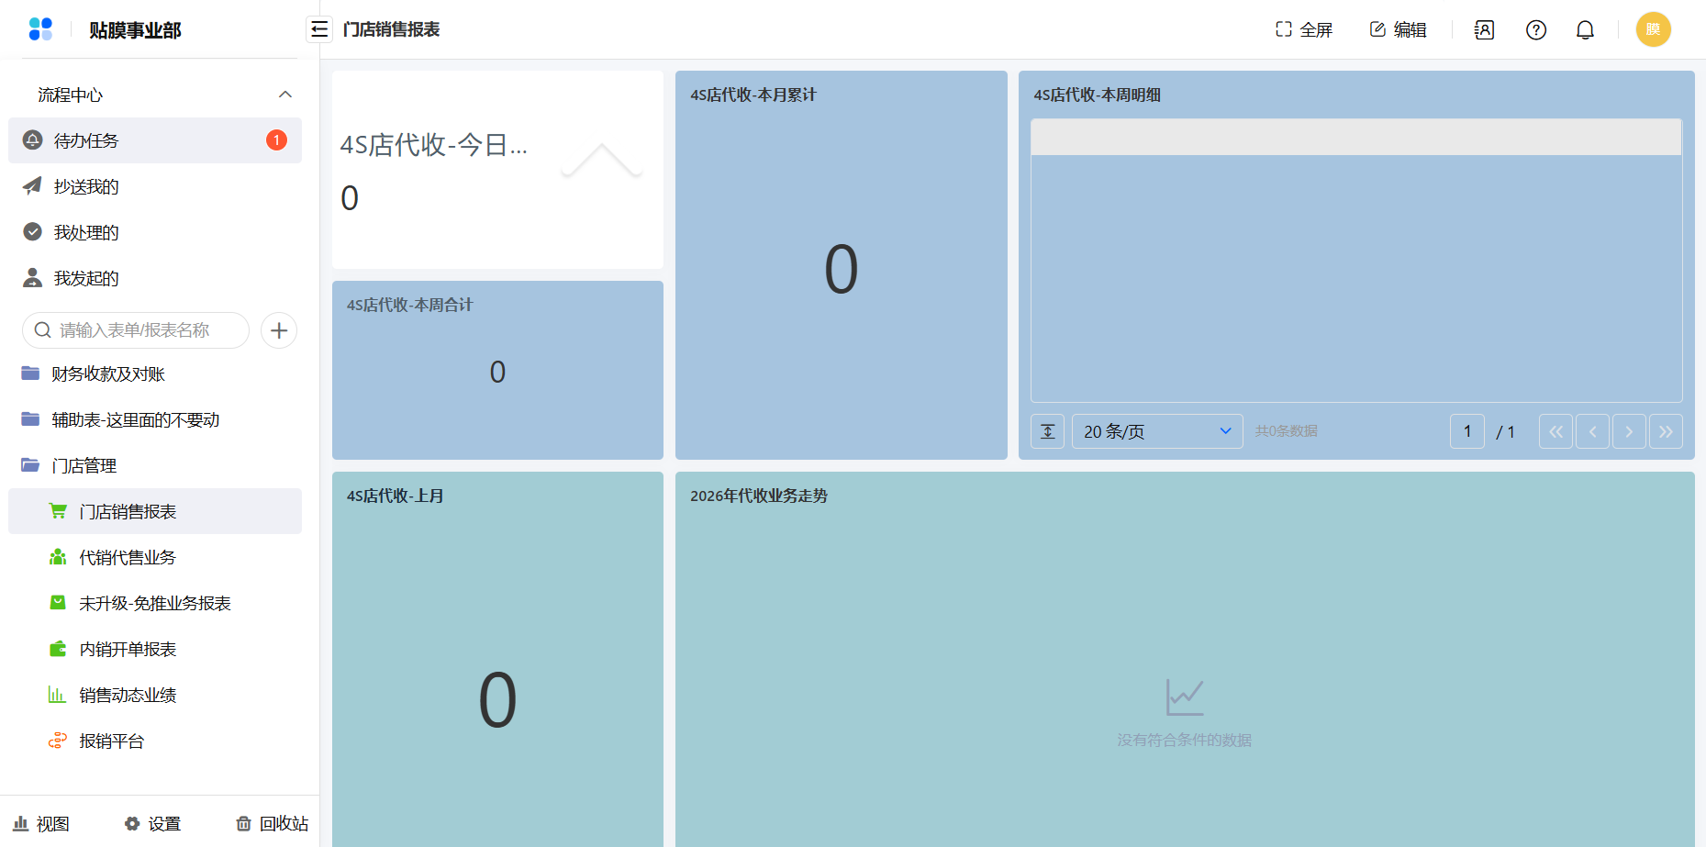Viewport: 1706px width, 847px height.
Task: Click the 编辑 edit button
Action: click(x=1398, y=30)
